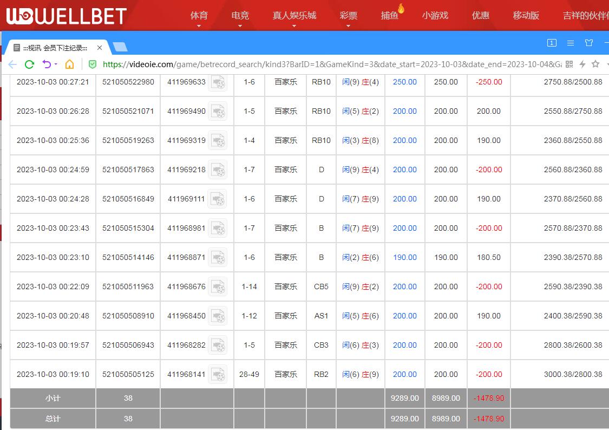Reload the page with the green refresh icon

(x=29, y=64)
